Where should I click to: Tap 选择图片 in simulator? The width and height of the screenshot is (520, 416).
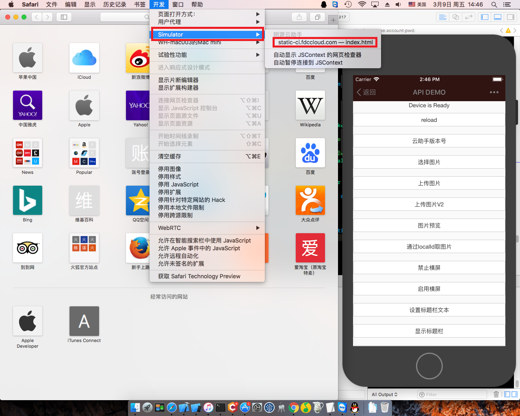coord(429,162)
